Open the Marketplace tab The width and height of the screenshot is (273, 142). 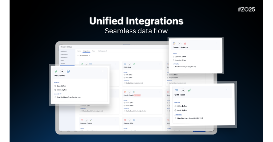102,51
